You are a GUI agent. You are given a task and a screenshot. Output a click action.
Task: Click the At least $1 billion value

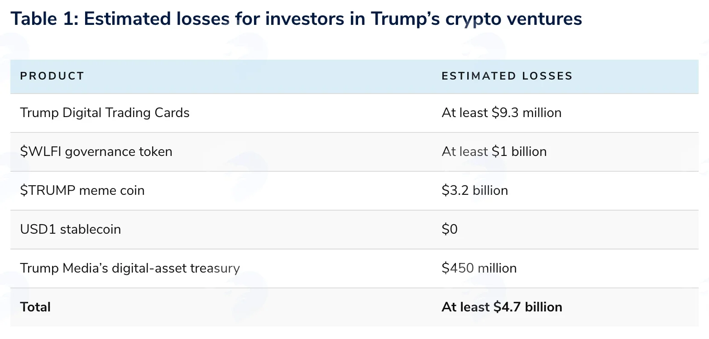coord(494,151)
